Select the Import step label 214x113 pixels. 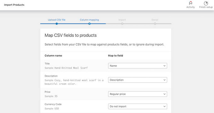[122, 20]
